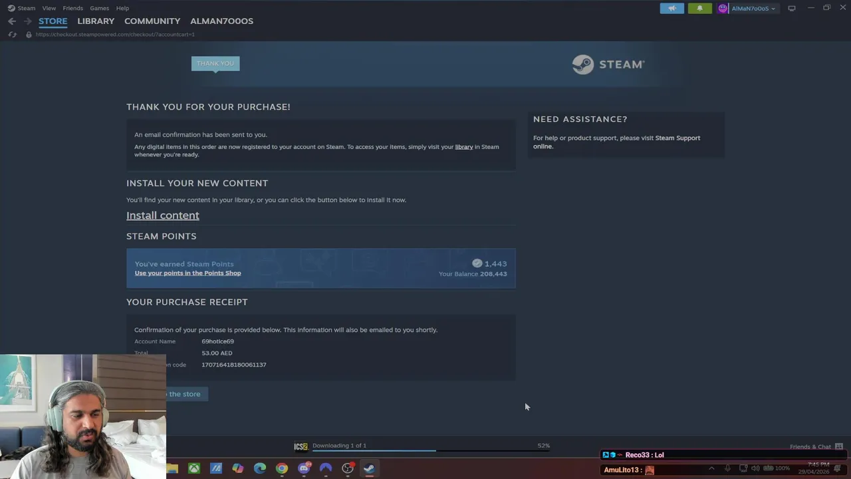
Task: Switch to the LIBRARY tab
Action: tap(96, 21)
